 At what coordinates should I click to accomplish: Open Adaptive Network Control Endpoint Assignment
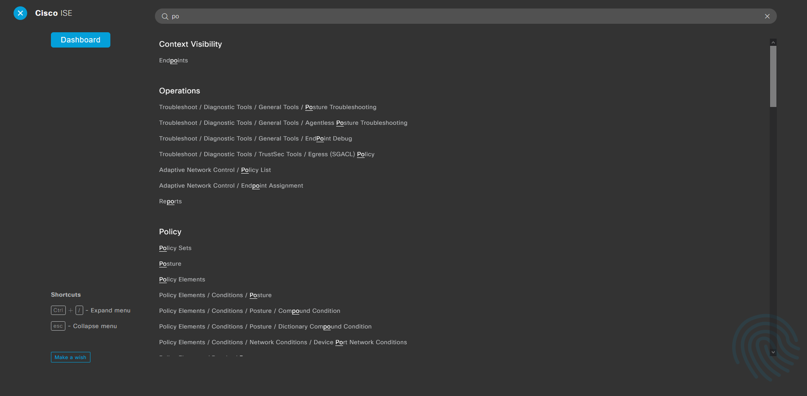point(231,186)
